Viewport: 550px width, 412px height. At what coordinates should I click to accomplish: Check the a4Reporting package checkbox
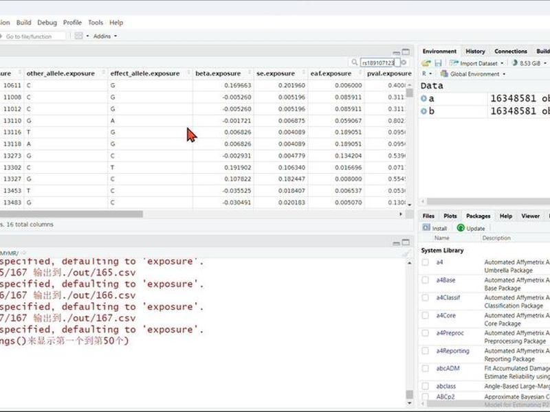coord(425,351)
